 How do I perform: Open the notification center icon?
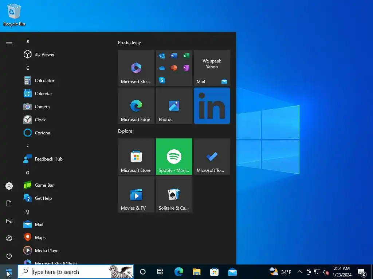point(362,272)
